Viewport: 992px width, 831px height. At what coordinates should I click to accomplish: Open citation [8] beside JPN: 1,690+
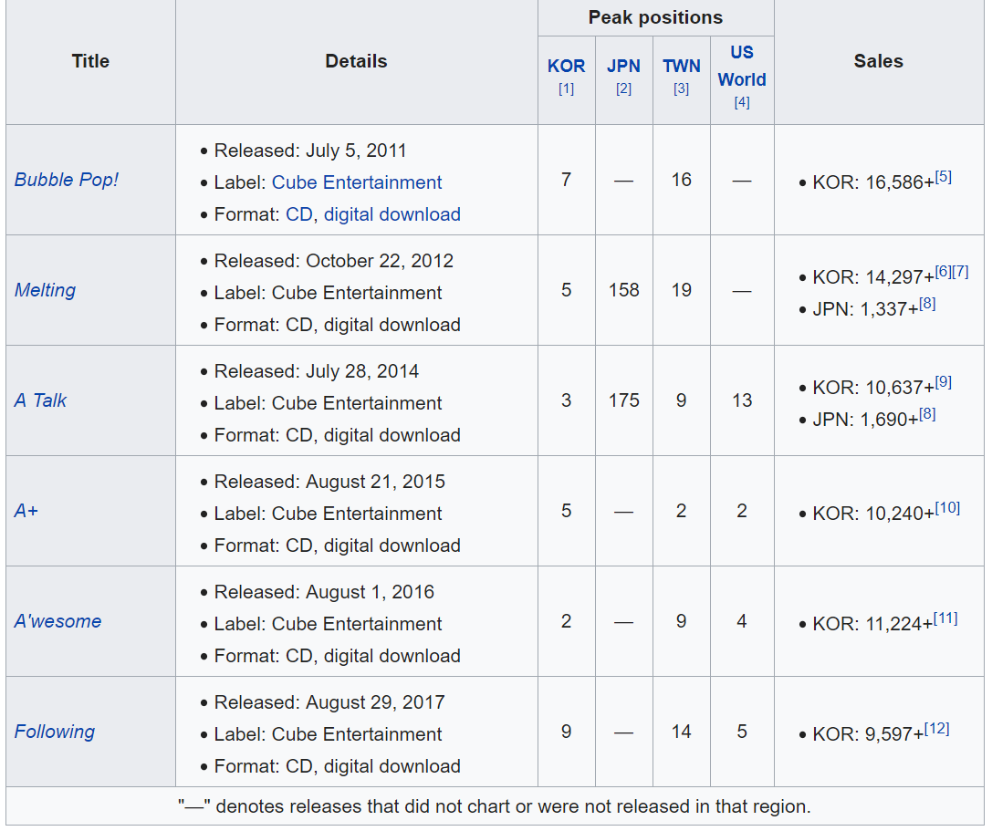(927, 414)
